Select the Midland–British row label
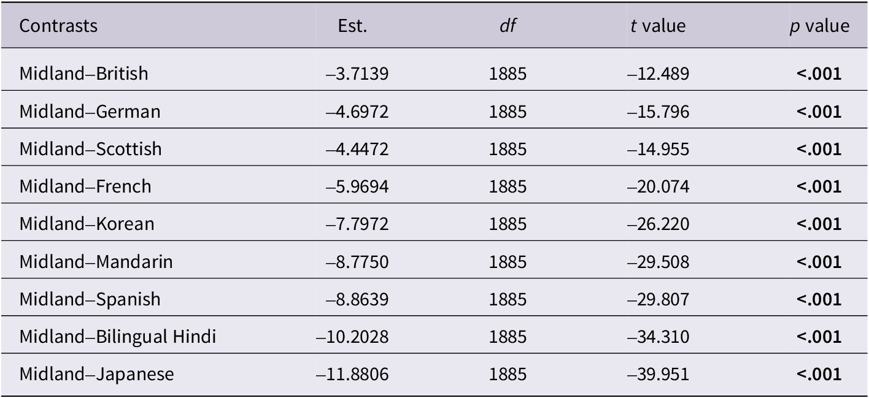869x398 pixels. [84, 74]
